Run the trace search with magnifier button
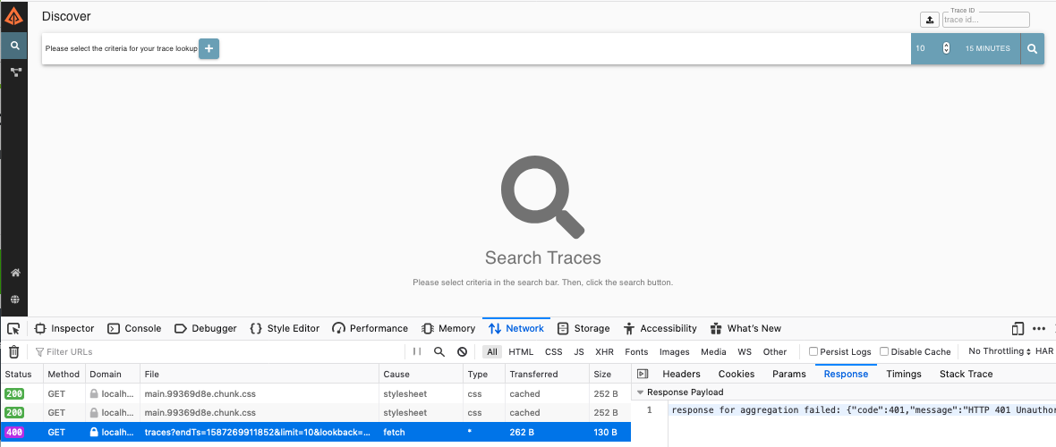Screen dimensions: 1056x447 coord(1032,48)
